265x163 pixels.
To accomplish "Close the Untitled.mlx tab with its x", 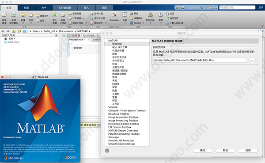I will pyautogui.click(x=89, y=40).
